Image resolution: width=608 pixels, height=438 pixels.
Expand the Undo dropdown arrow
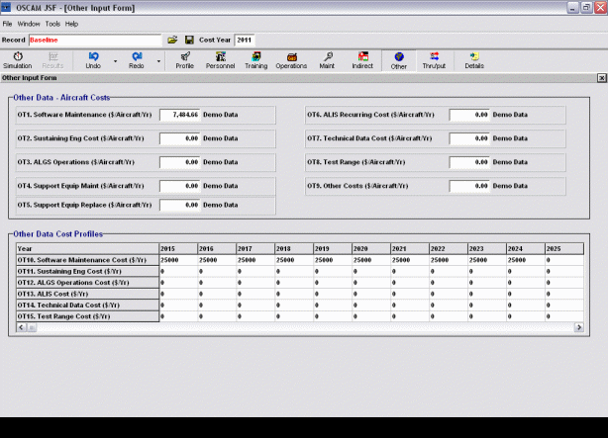[x=115, y=61]
